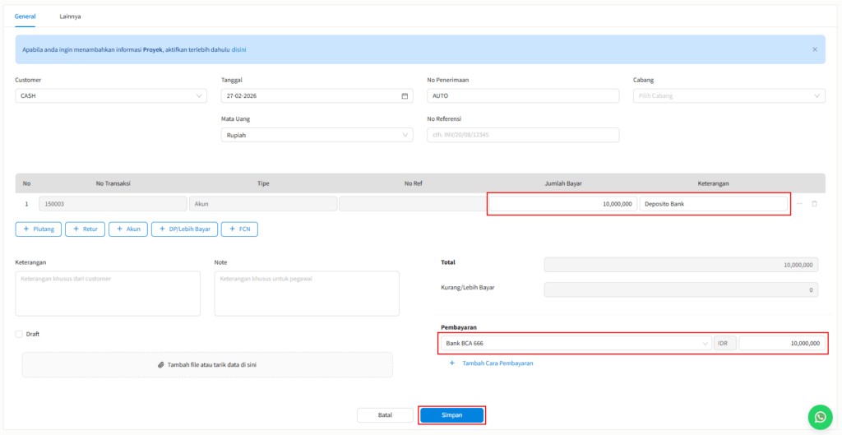Switch to the Lainnya tab
The image size is (842, 435).
70,16
